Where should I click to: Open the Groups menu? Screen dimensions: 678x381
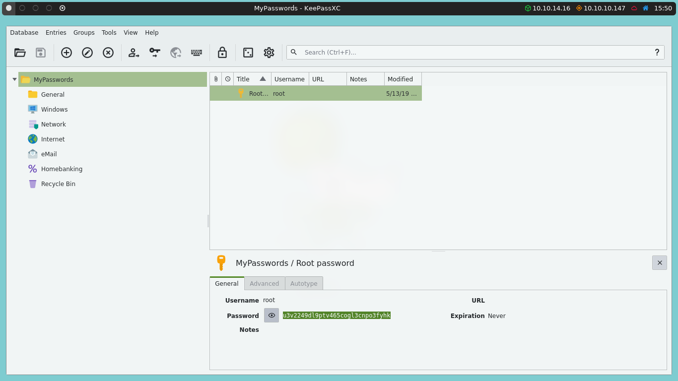84,33
